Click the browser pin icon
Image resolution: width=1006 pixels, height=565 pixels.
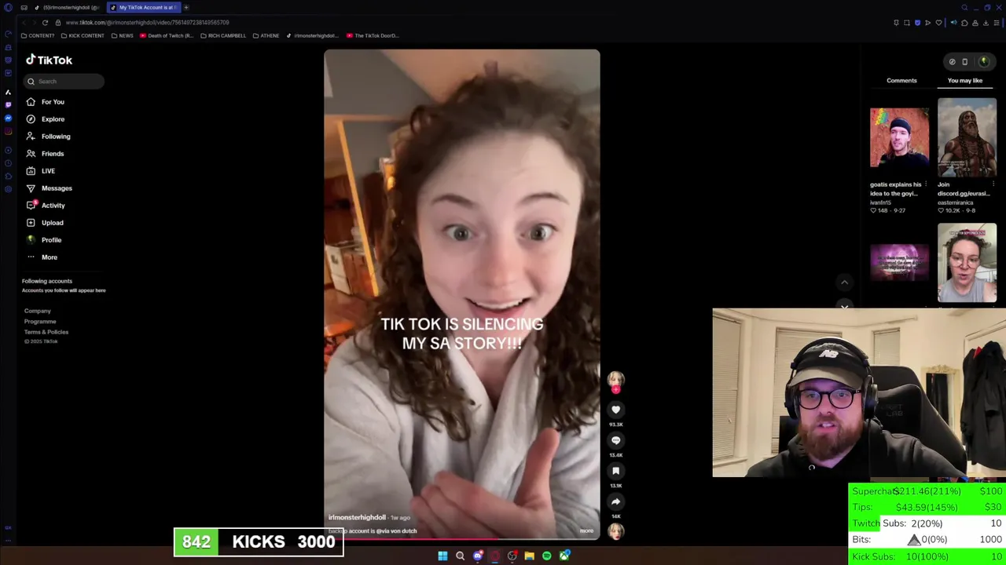point(896,23)
